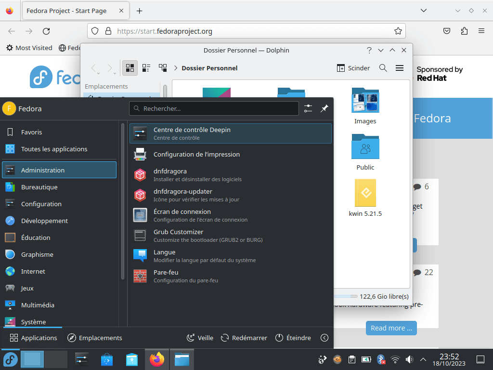Select Internet category

[59, 272]
